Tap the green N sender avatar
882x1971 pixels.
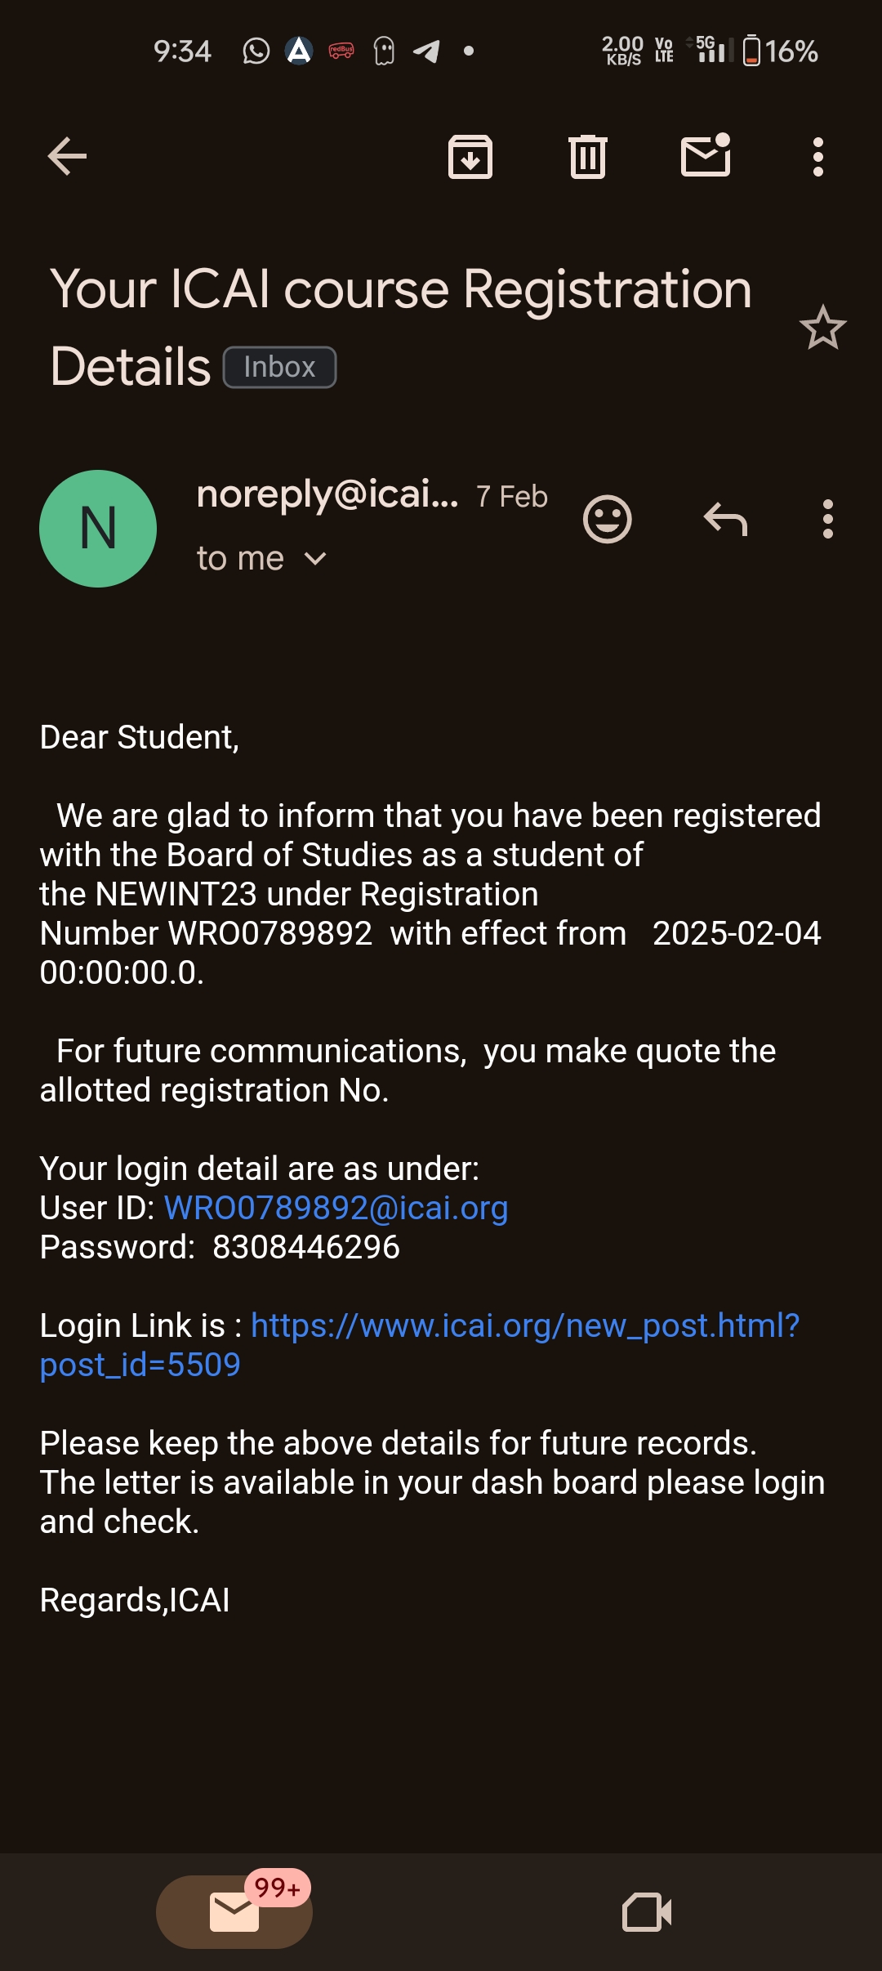click(98, 529)
